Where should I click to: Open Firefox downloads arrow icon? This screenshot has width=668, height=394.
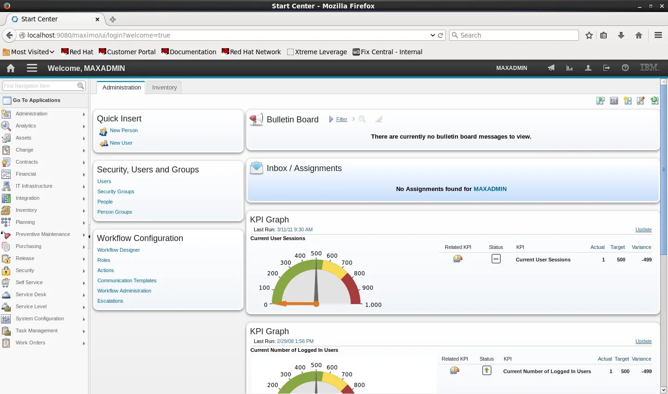tap(621, 35)
